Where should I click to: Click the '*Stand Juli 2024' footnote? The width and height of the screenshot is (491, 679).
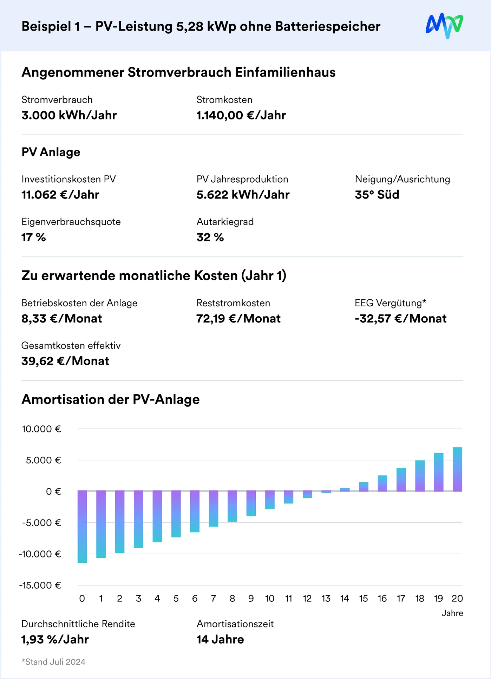[54, 662]
